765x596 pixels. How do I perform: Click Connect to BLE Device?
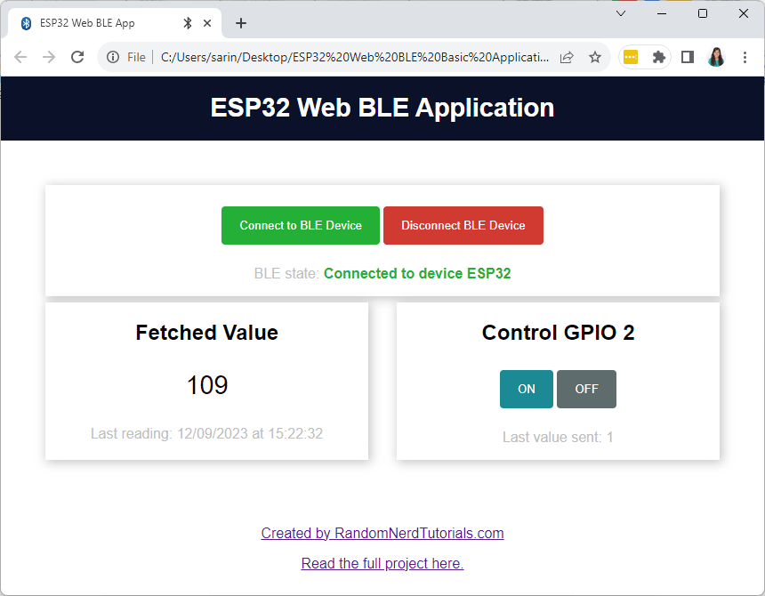(x=301, y=225)
